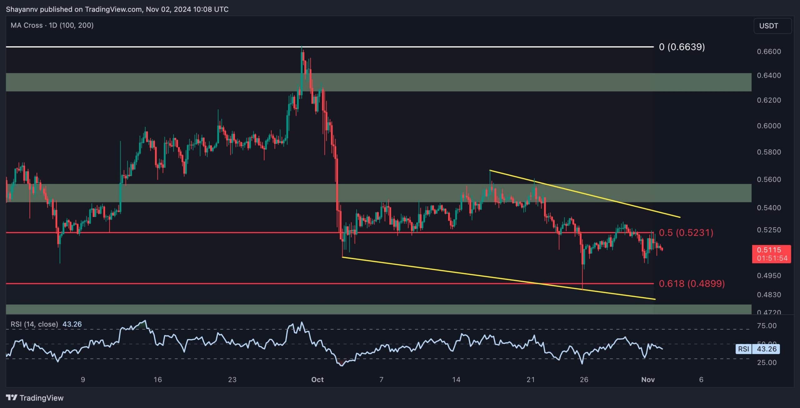Image resolution: width=800 pixels, height=408 pixels.
Task: Click the 0.5400 price scale tick
Action: pos(769,208)
